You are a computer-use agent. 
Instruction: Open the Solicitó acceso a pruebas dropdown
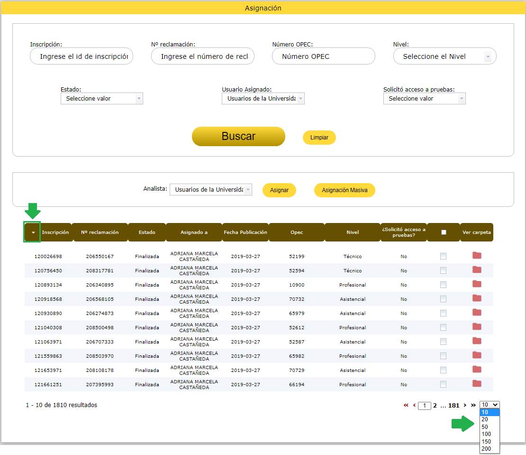(425, 98)
